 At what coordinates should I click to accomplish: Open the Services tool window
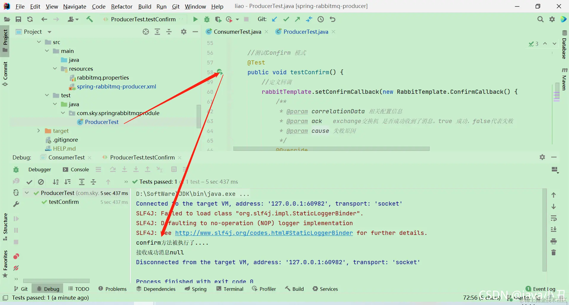click(x=325, y=289)
